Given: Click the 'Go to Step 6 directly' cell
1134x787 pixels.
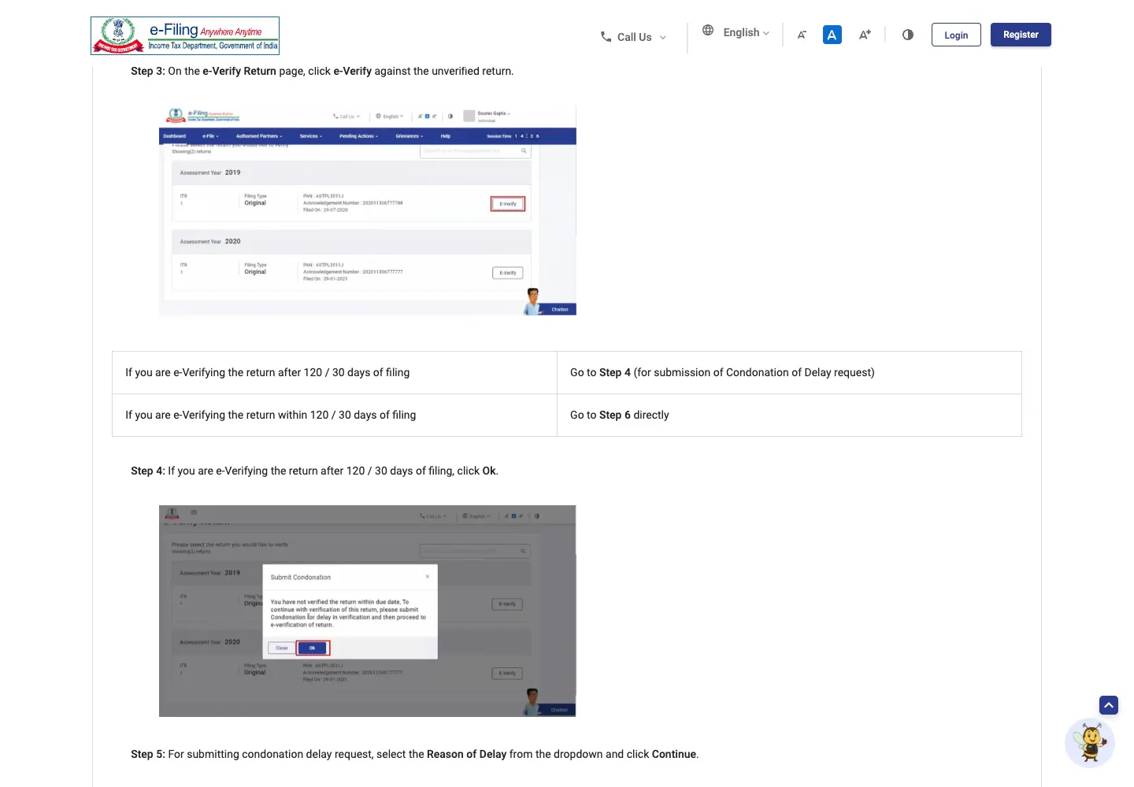Looking at the screenshot, I should (789, 416).
